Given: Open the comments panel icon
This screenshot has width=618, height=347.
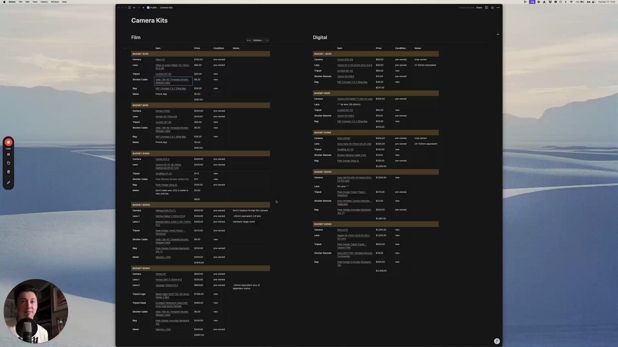Looking at the screenshot, I should point(486,8).
